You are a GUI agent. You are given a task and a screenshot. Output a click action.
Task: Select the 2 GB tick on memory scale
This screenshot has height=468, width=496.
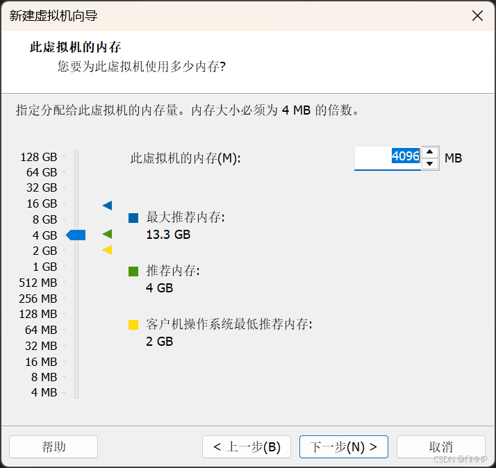(x=76, y=251)
